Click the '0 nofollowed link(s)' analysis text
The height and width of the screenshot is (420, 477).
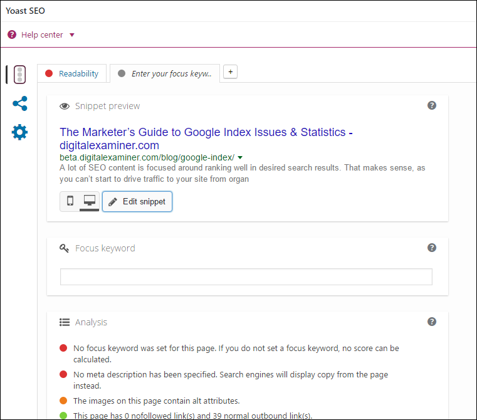pos(193,416)
